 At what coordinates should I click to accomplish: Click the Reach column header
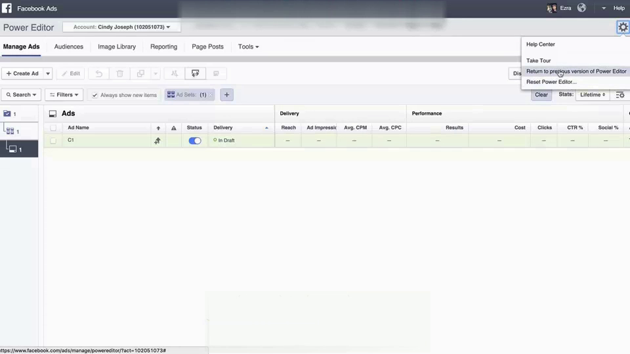(x=289, y=128)
